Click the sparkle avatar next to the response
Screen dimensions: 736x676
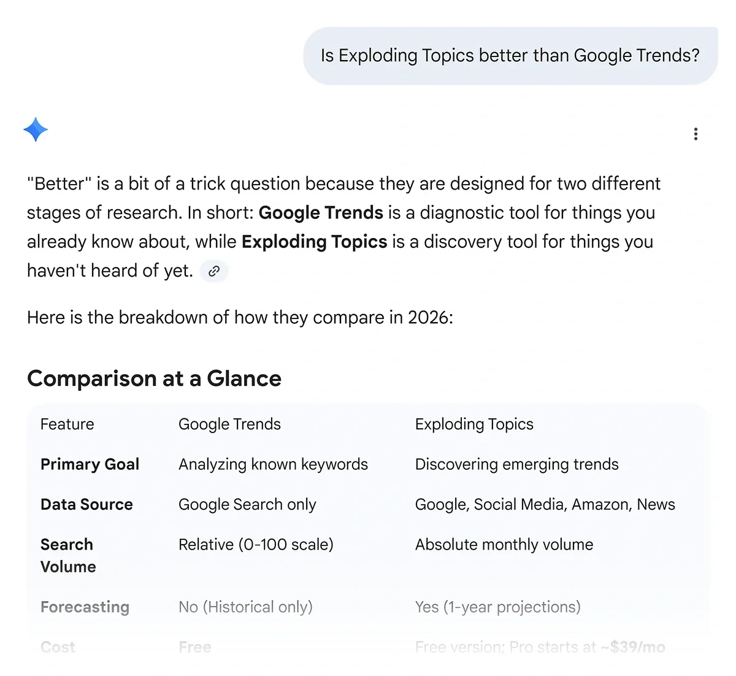[36, 129]
